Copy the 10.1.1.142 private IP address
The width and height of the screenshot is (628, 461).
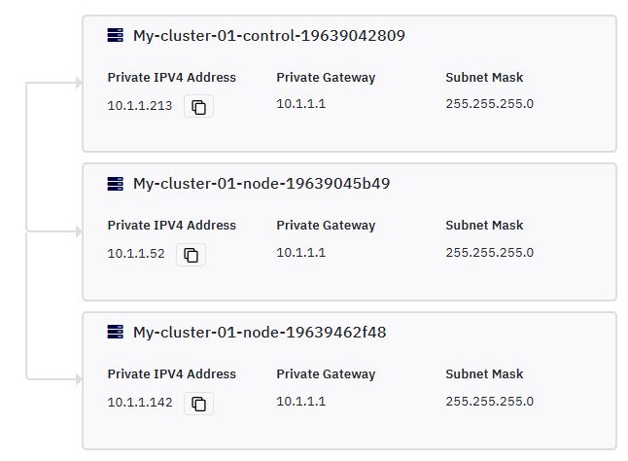click(x=198, y=404)
